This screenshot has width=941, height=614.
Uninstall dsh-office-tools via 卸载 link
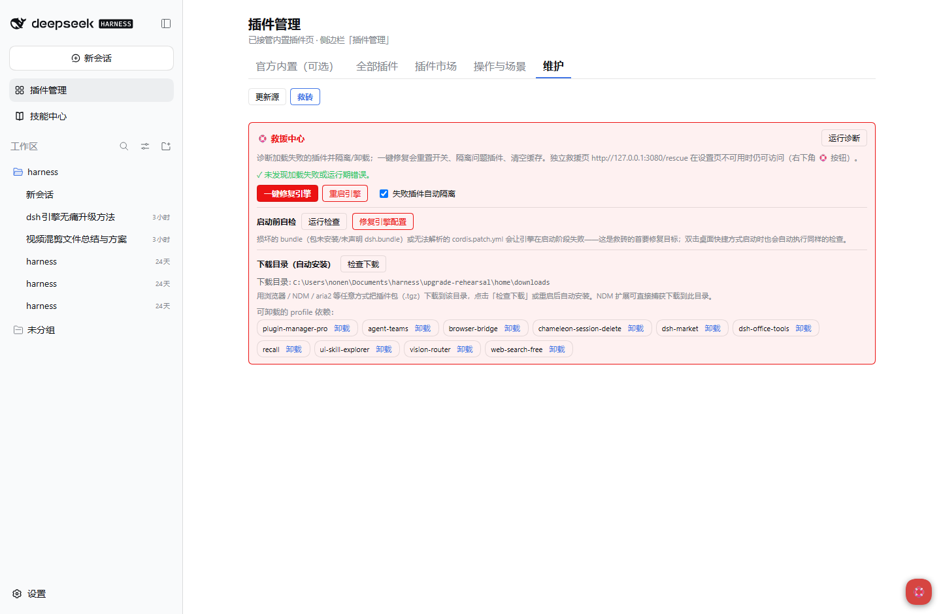[x=804, y=329]
